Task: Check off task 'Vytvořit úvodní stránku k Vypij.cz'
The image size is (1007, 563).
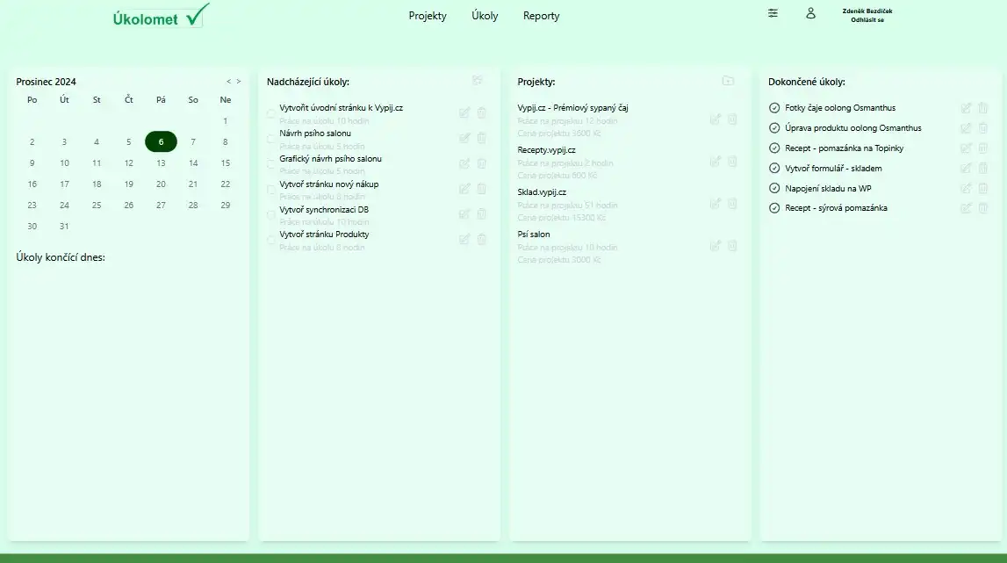Action: (271, 112)
